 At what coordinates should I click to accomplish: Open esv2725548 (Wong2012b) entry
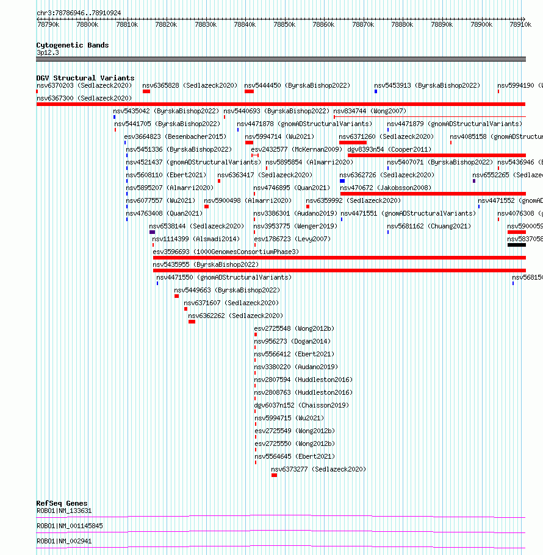pyautogui.click(x=294, y=328)
